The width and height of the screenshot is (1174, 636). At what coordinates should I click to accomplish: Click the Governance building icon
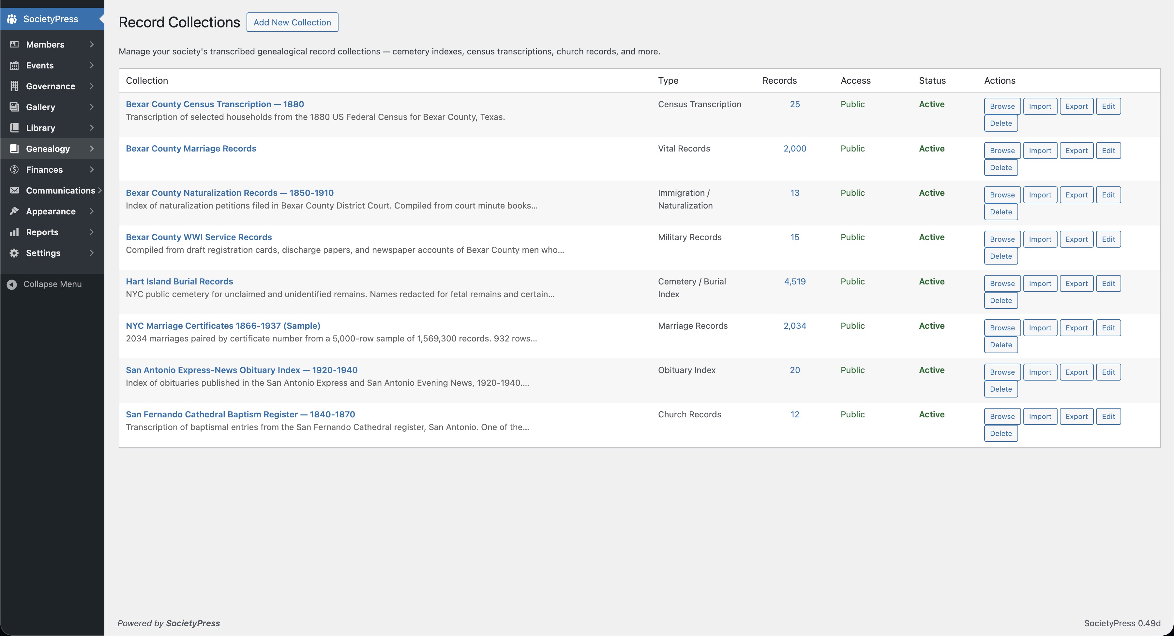(x=14, y=86)
